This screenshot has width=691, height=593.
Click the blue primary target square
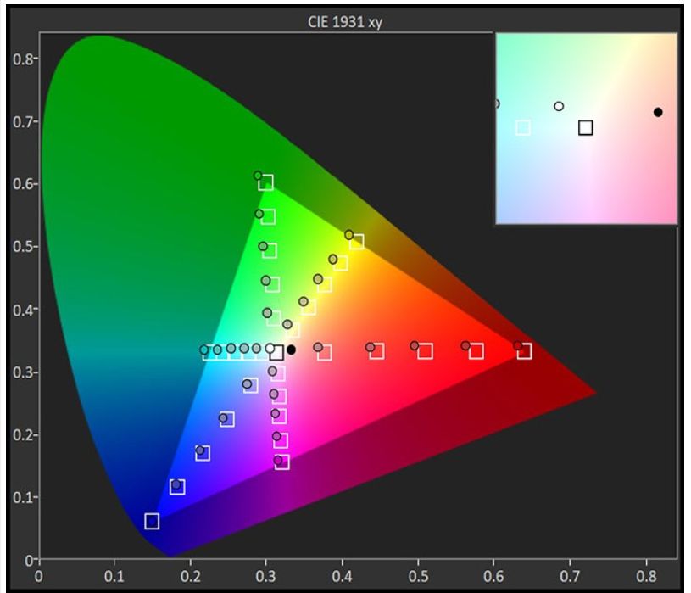point(152,521)
